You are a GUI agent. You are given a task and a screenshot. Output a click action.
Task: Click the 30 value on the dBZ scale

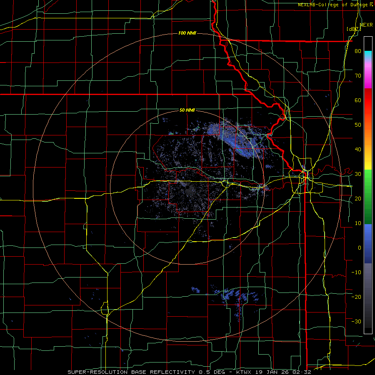358,174
